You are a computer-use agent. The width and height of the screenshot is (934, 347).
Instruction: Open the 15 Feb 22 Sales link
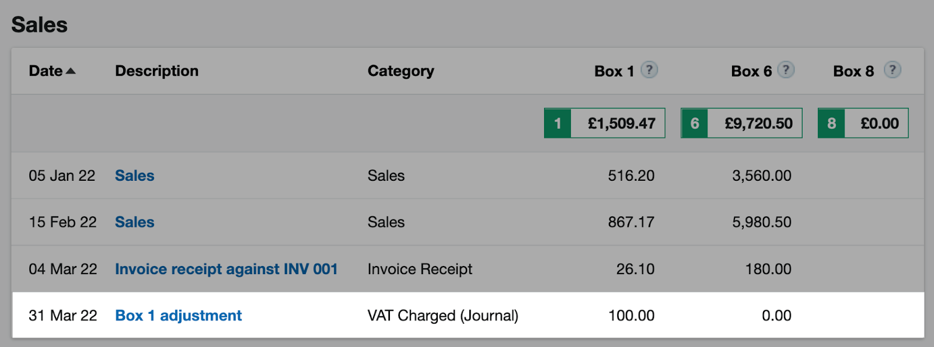135,222
